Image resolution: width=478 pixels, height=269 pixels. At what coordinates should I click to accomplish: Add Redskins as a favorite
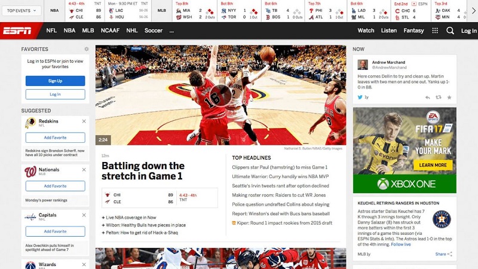[x=55, y=137]
